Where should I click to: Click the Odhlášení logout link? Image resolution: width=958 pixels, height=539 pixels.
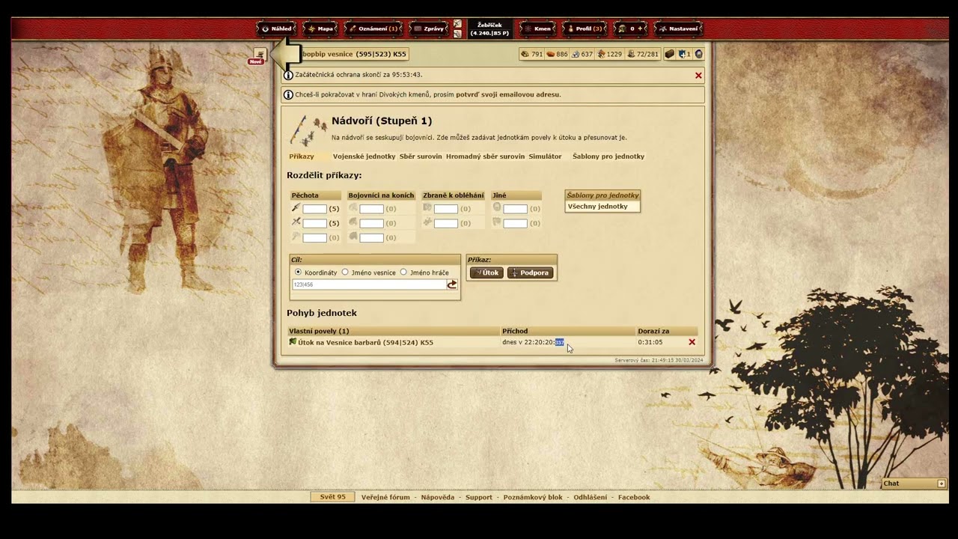(591, 497)
